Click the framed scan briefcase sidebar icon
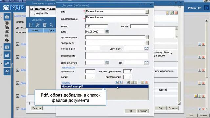 (x=7, y=31)
